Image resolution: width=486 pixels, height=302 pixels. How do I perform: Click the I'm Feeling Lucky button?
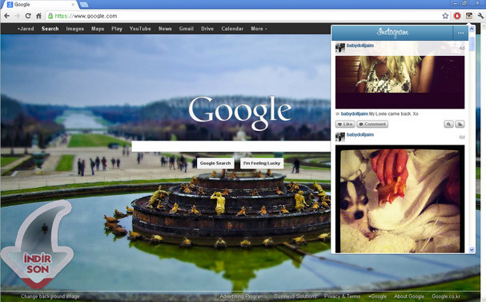262,163
